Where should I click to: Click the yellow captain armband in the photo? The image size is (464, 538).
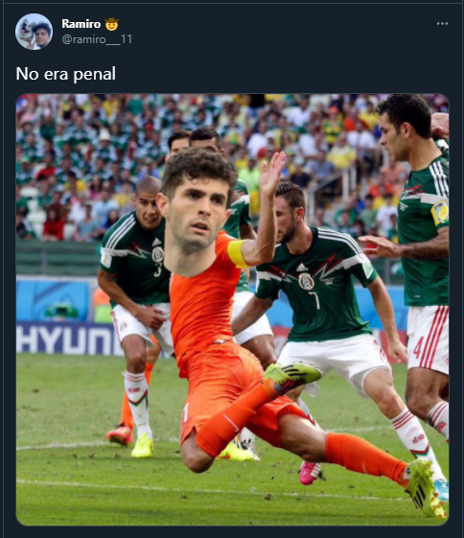pos(237,253)
